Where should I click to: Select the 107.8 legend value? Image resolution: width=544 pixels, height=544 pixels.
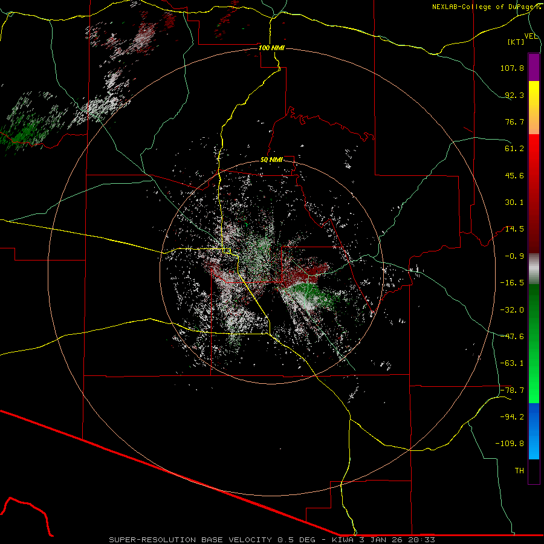[x=512, y=68]
